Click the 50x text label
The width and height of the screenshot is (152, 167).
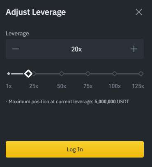[62, 86]
